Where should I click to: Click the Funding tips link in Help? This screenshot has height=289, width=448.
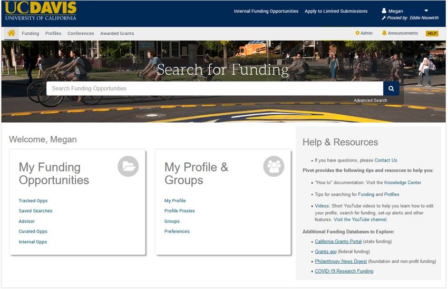[x=367, y=195]
